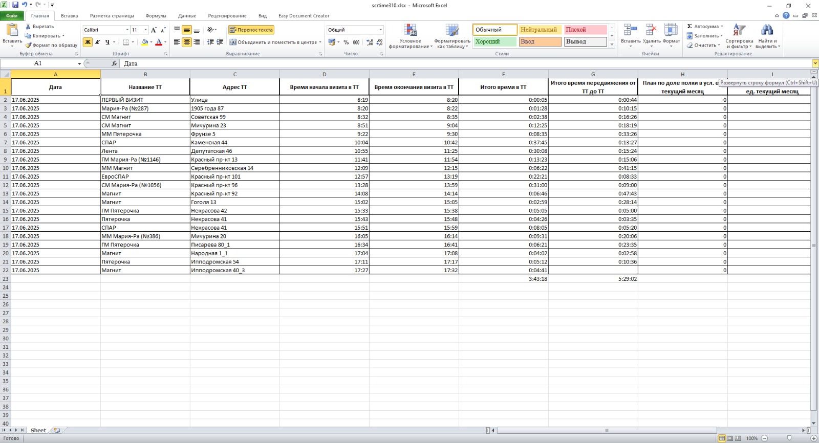Click the formula bar input containing Дата
Screen dimensions: 819x443
pyautogui.click(x=466, y=63)
